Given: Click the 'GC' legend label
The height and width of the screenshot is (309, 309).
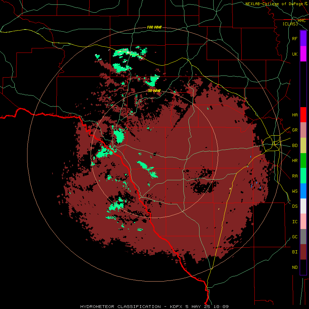Looking at the screenshot, I should point(295,237).
